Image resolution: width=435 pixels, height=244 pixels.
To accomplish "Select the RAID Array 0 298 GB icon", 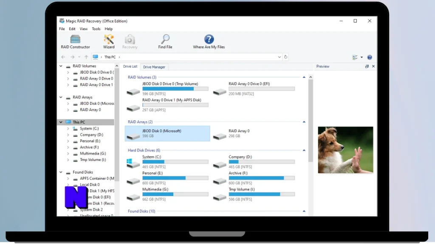I will [220, 136].
